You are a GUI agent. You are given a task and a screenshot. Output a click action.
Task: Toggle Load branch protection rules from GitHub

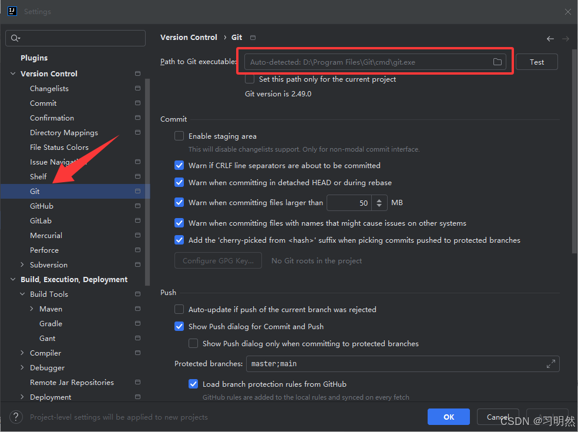(193, 384)
